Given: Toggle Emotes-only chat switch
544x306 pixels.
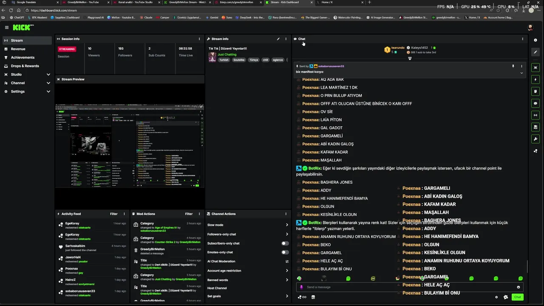Looking at the screenshot, I should (x=285, y=252).
